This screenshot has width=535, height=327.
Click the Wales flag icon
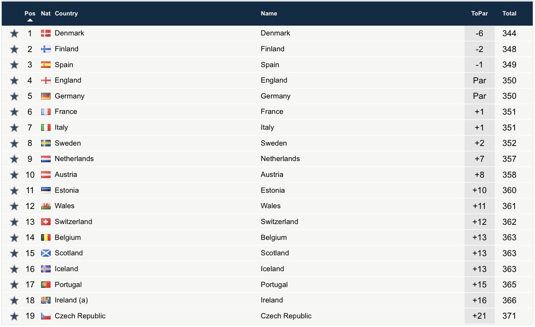[x=46, y=206]
